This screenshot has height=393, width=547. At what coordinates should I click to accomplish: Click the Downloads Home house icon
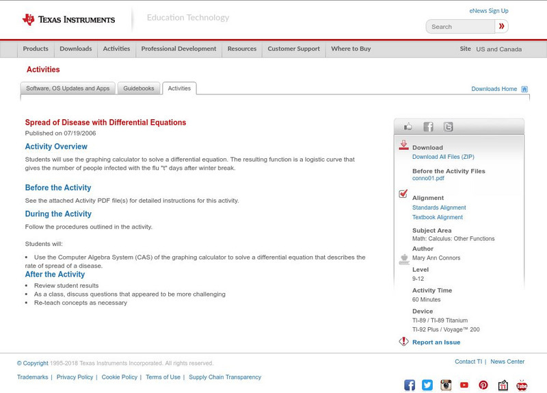click(x=524, y=89)
